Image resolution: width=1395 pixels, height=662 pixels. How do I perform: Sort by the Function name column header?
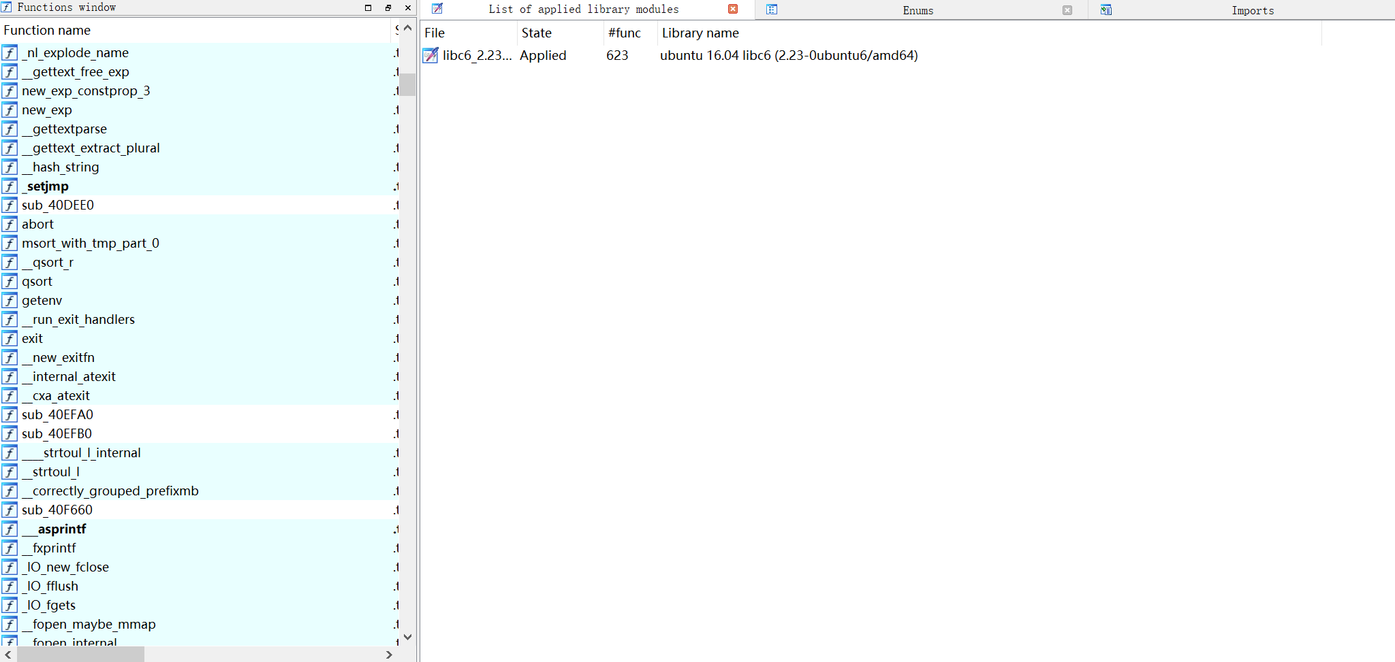point(47,31)
